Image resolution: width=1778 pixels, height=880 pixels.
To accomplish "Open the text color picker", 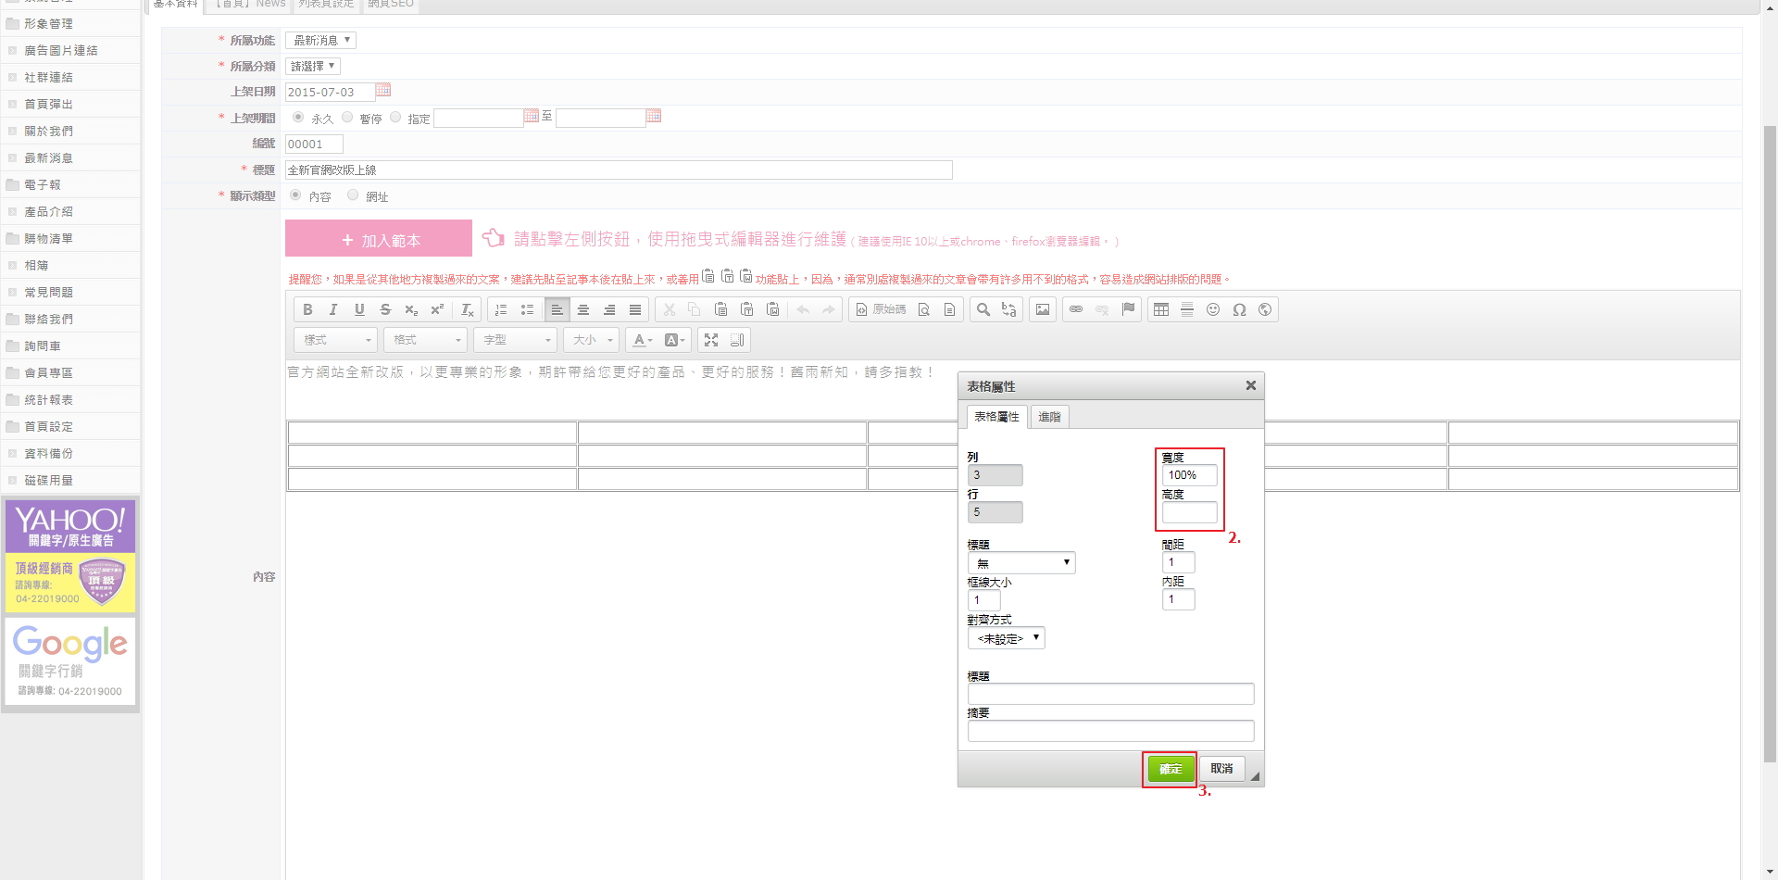I will tap(643, 340).
